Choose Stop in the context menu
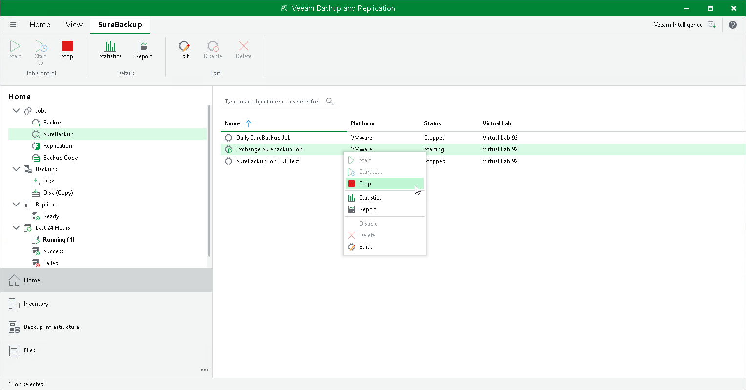The width and height of the screenshot is (746, 390). 385,184
